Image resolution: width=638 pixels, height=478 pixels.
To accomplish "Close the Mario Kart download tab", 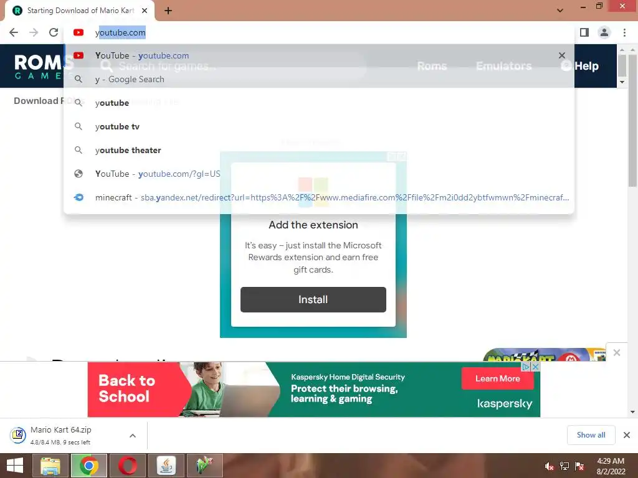I will 145,11.
